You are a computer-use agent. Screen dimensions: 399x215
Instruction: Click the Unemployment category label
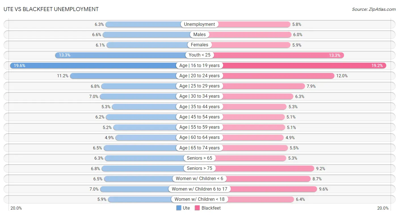[199, 24]
